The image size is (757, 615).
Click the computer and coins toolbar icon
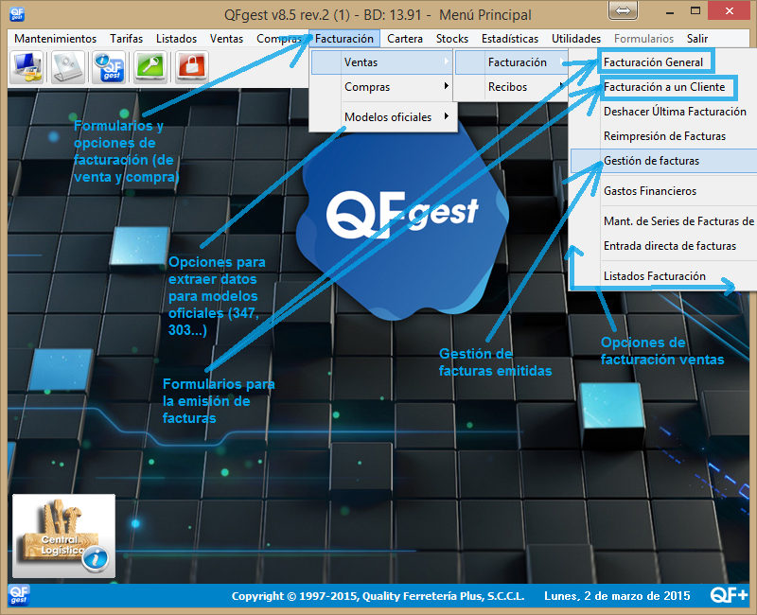28,67
